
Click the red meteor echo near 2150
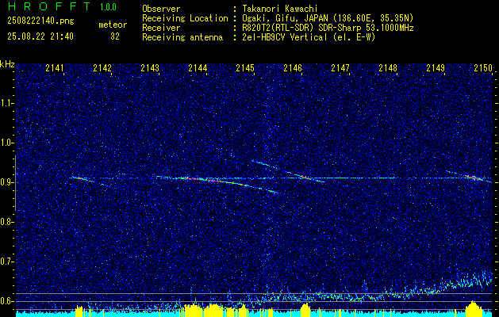tap(474, 178)
